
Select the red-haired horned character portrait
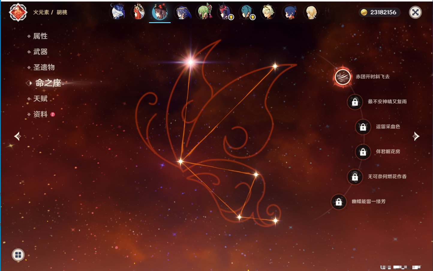tap(138, 12)
